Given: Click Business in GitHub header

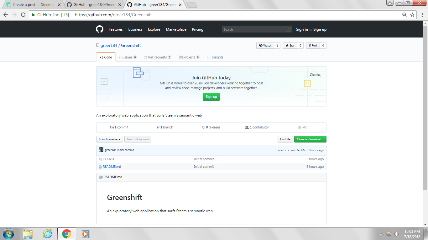Looking at the screenshot, I should [x=135, y=29].
